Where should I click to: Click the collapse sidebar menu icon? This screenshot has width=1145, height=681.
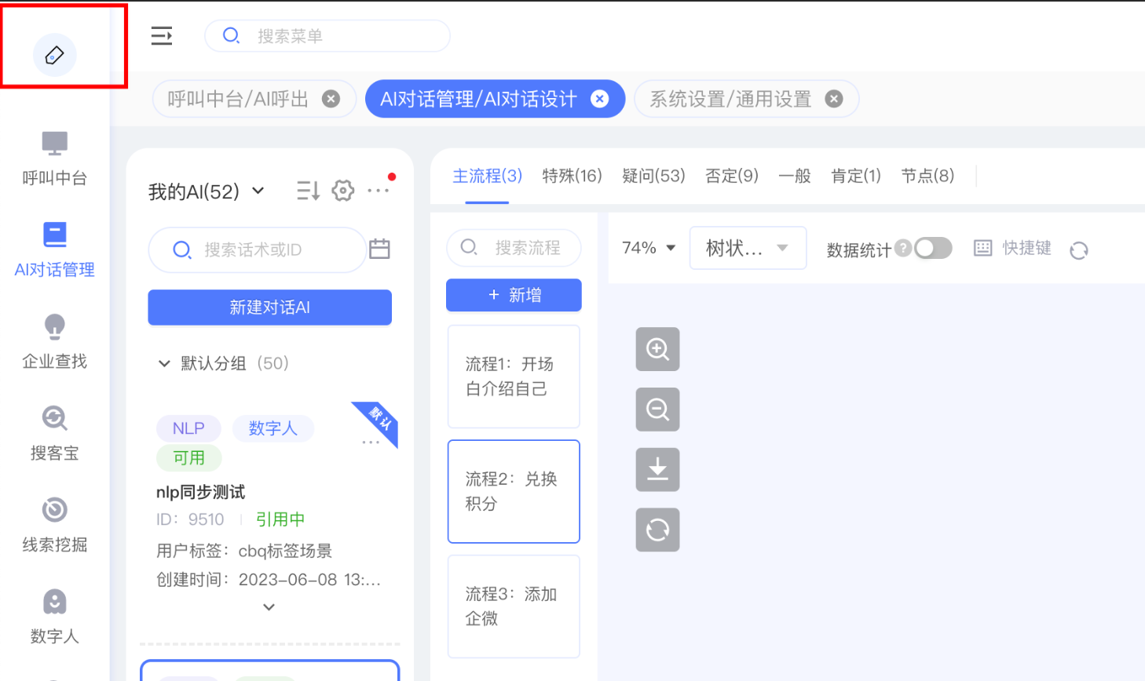(162, 36)
